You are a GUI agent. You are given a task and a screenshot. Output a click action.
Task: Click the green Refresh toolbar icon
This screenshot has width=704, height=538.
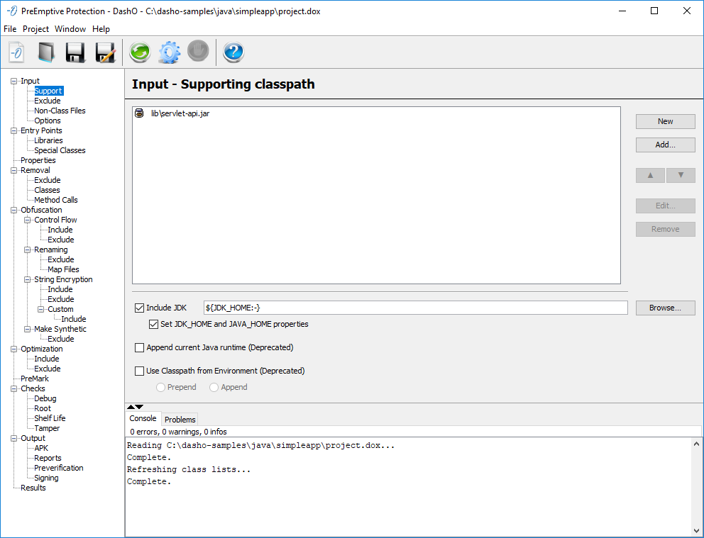coord(140,52)
